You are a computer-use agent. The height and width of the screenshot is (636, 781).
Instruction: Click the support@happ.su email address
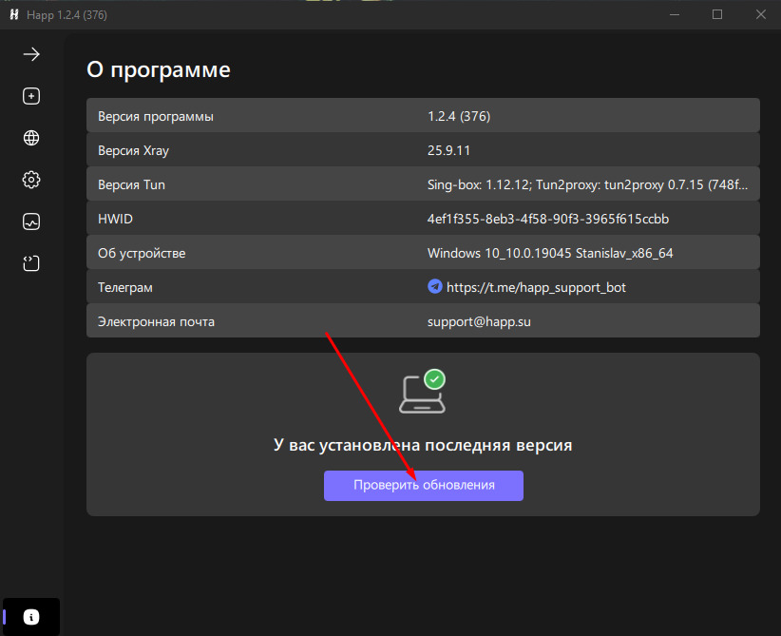click(479, 321)
